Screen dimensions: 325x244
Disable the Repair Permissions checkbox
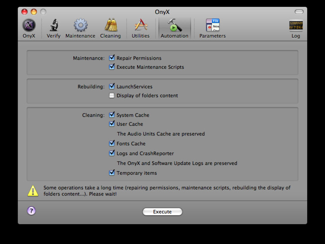112,58
